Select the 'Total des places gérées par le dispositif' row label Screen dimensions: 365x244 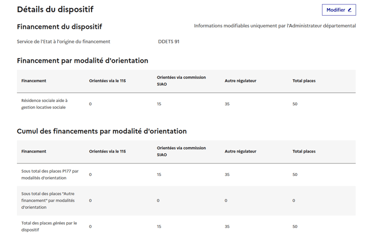point(49,226)
